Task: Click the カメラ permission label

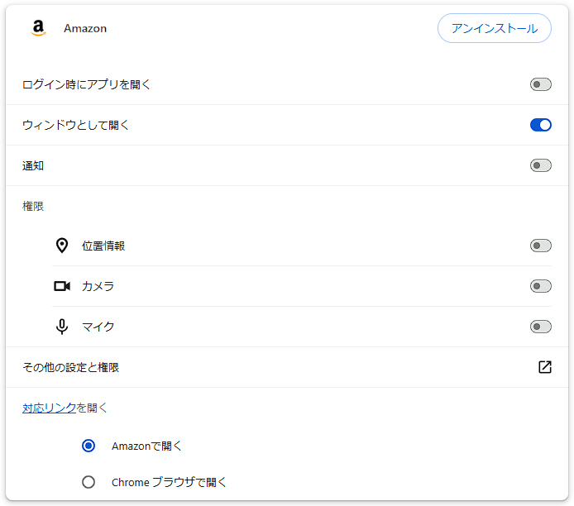Action: pos(98,286)
